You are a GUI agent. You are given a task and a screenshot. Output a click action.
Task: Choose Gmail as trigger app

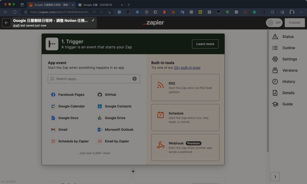click(x=59, y=129)
